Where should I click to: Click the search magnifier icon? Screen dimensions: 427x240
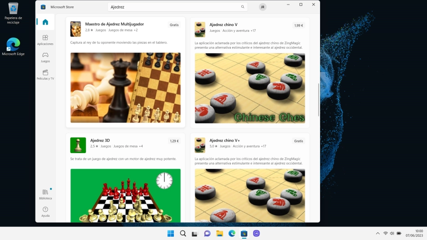point(243,7)
